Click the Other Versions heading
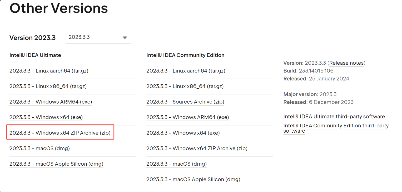Viewport: 402px width, 192px height. pyautogui.click(x=59, y=8)
